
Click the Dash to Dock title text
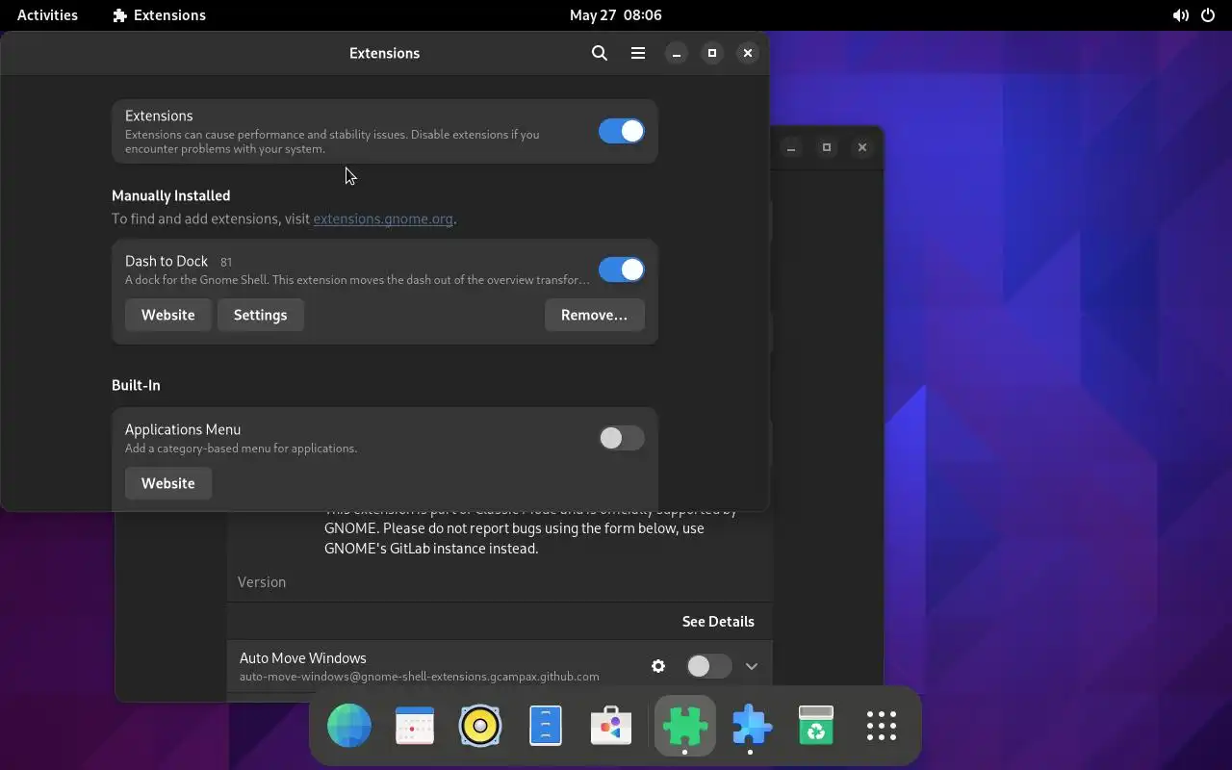click(167, 261)
